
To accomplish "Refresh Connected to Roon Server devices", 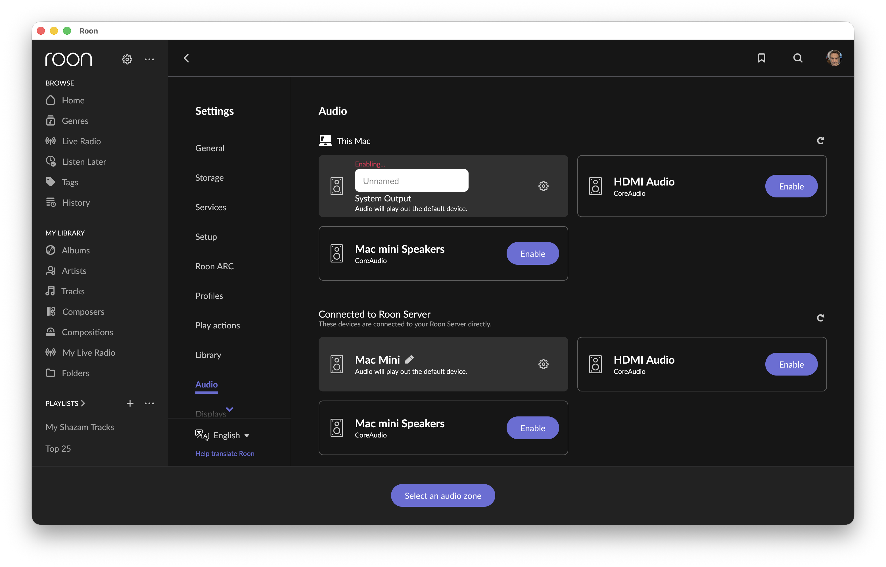I will 820,318.
